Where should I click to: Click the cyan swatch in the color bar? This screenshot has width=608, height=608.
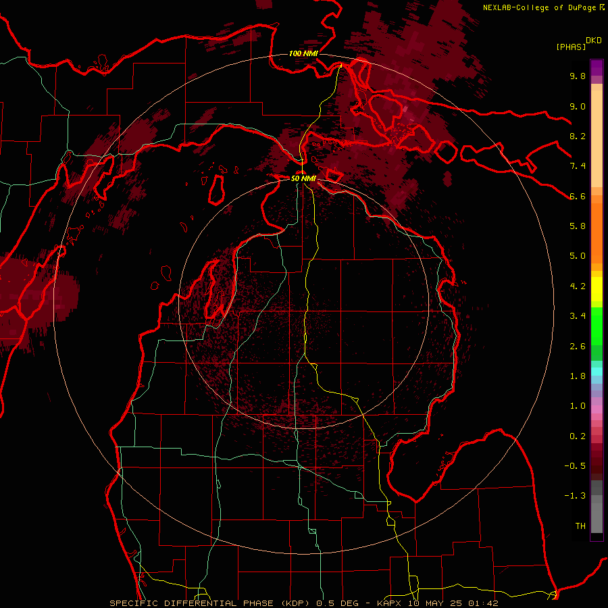pos(597,372)
